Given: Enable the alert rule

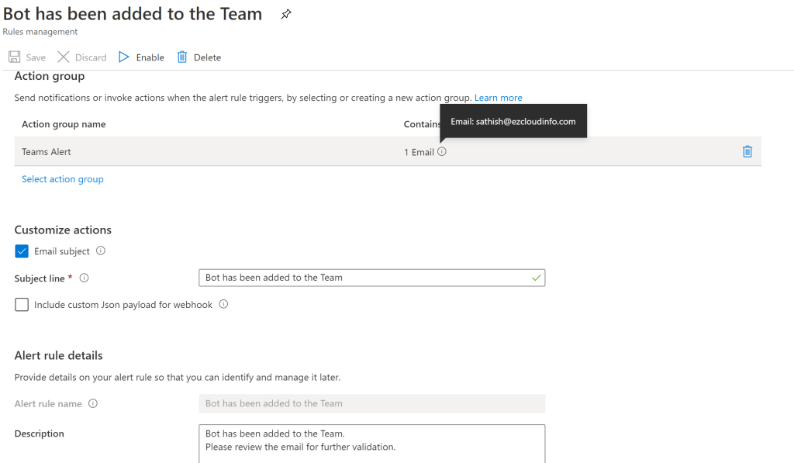Looking at the screenshot, I should click(141, 57).
